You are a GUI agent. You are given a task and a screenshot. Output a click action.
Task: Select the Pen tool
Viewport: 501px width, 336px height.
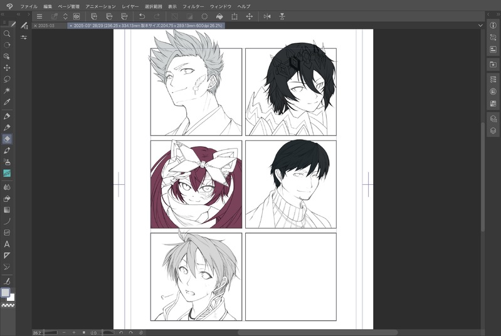click(7, 116)
